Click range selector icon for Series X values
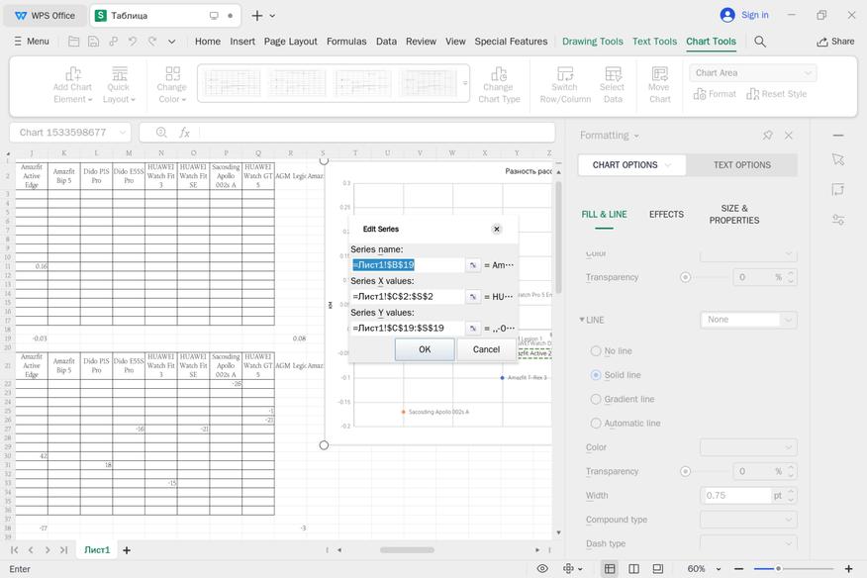The image size is (867, 578). pos(473,297)
